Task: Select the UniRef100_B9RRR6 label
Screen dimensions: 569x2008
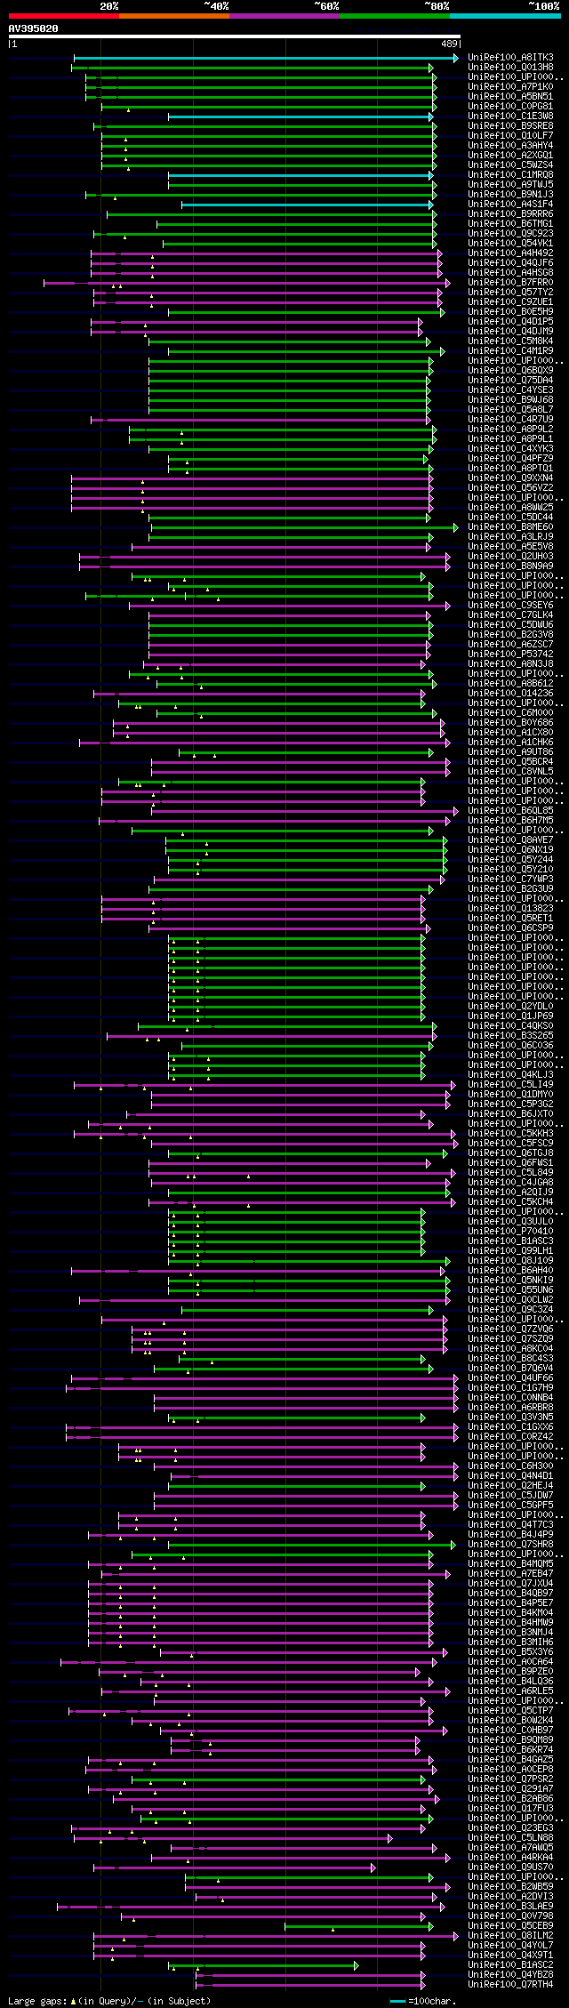Action: pos(510,214)
